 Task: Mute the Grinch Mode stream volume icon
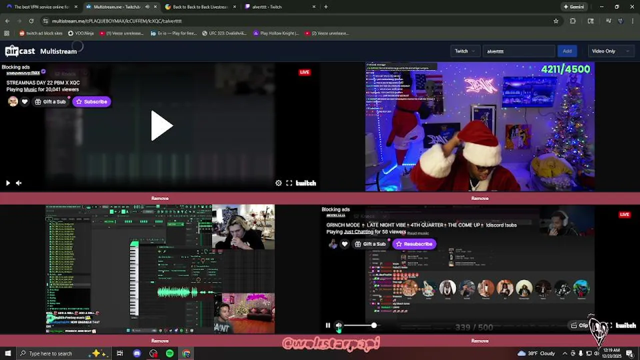[x=338, y=325]
